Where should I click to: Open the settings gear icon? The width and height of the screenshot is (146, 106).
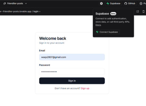point(101,4)
